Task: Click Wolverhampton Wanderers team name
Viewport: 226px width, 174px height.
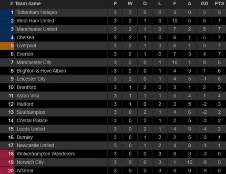Action: 46,154
